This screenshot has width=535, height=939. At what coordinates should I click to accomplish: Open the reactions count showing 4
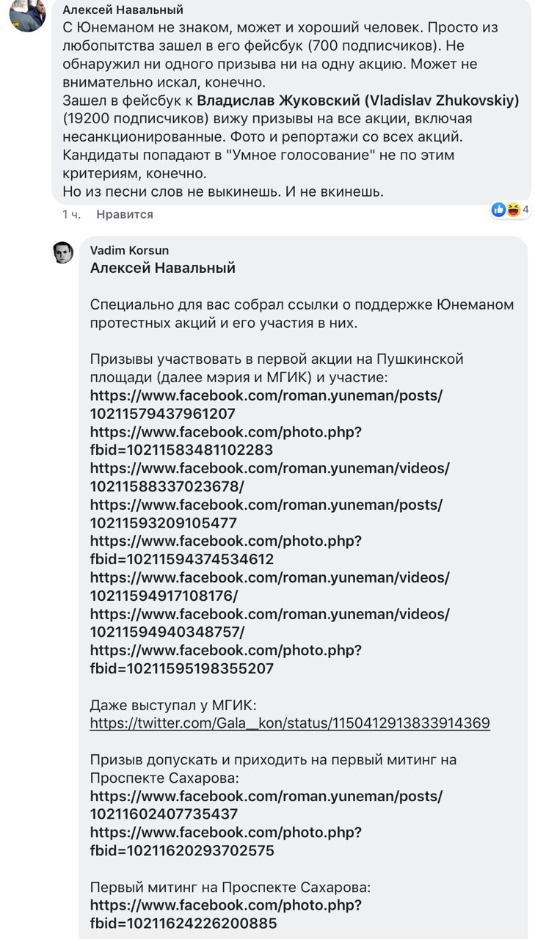point(525,210)
